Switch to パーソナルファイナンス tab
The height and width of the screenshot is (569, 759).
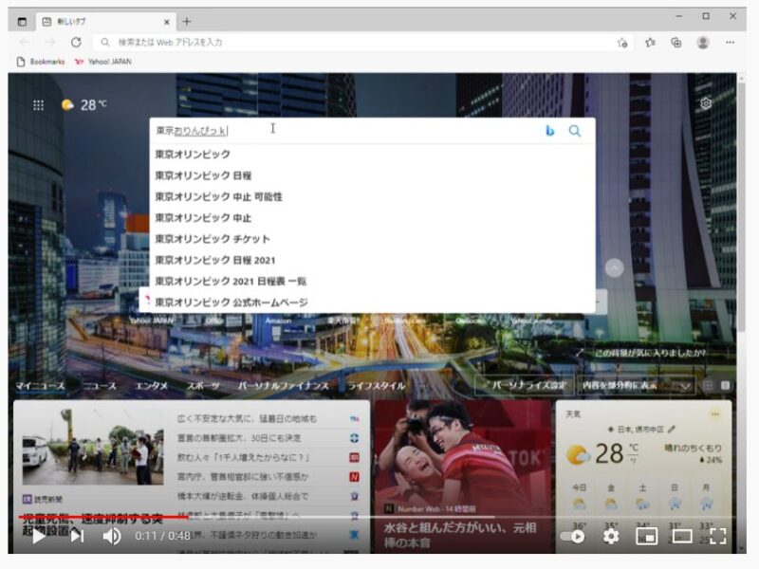click(x=283, y=386)
